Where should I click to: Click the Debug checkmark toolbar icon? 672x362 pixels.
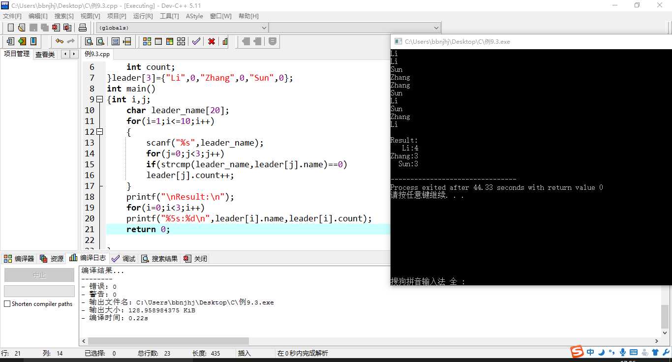tap(196, 41)
